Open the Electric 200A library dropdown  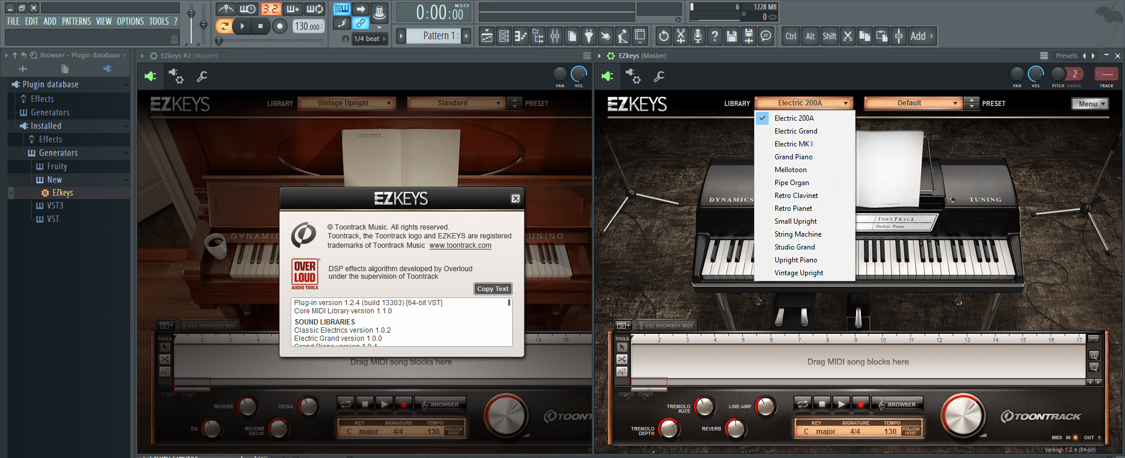point(804,103)
